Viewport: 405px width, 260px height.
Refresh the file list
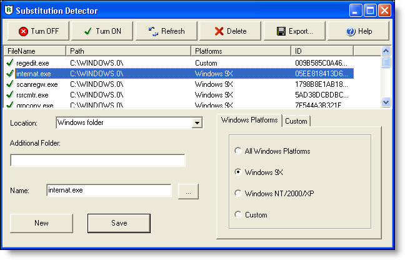coord(166,31)
